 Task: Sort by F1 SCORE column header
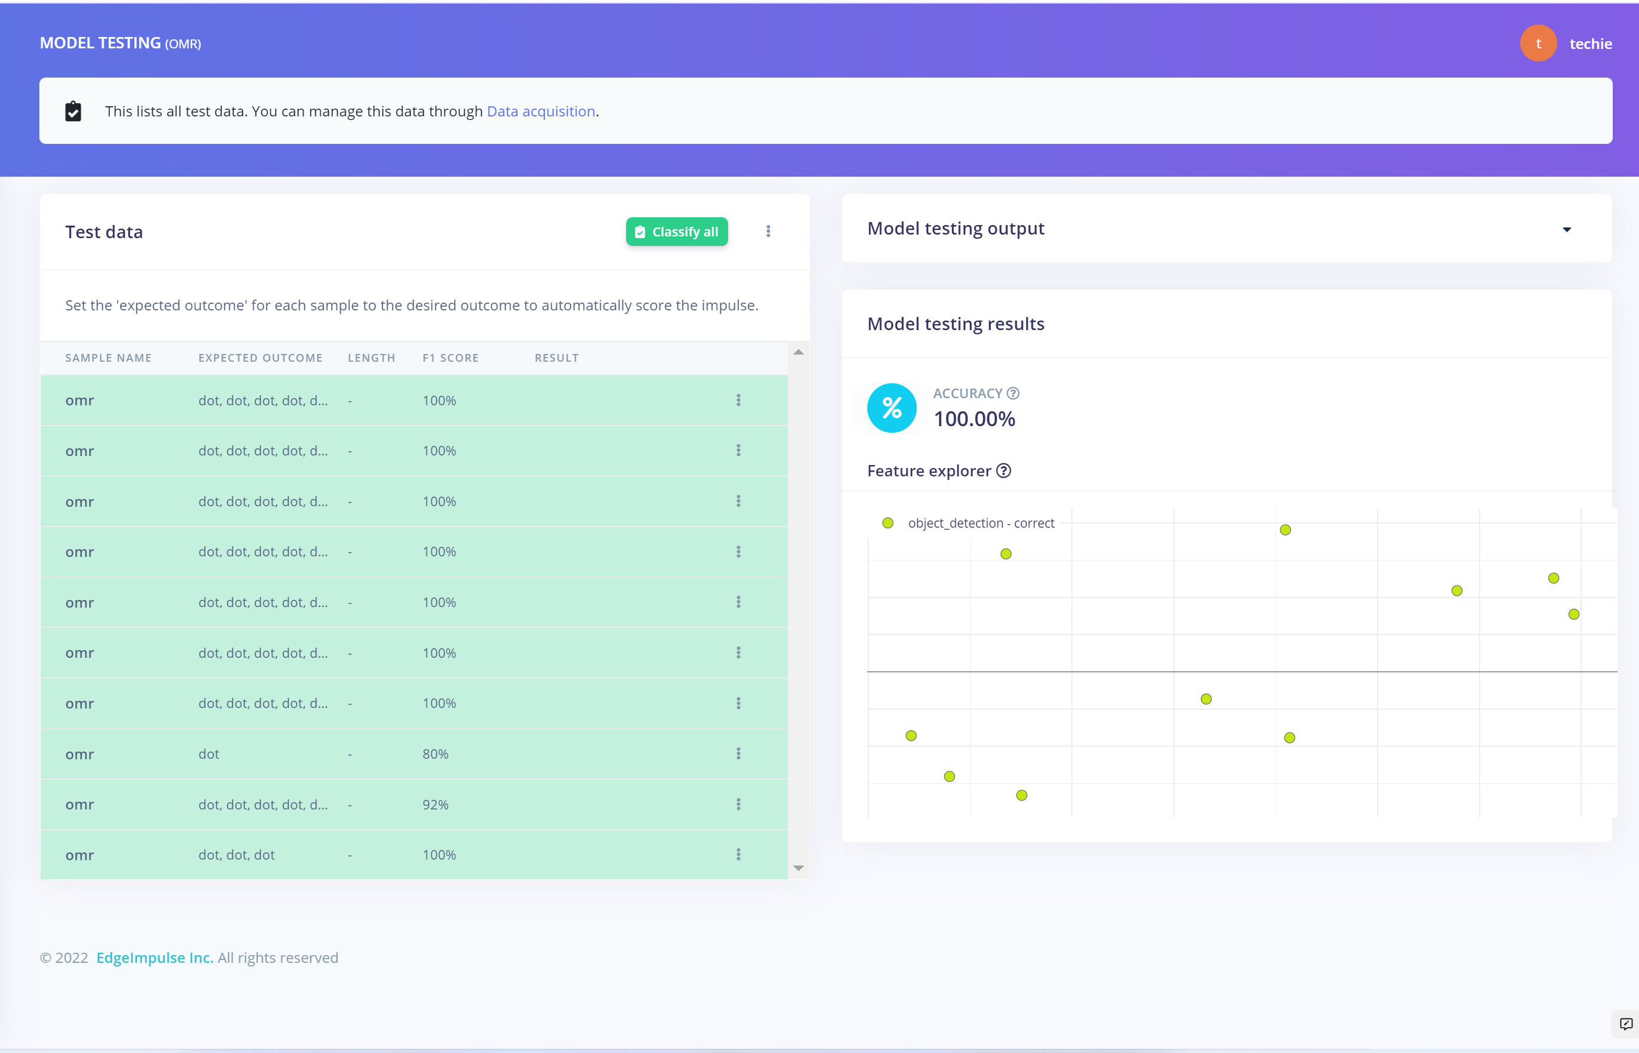[451, 358]
